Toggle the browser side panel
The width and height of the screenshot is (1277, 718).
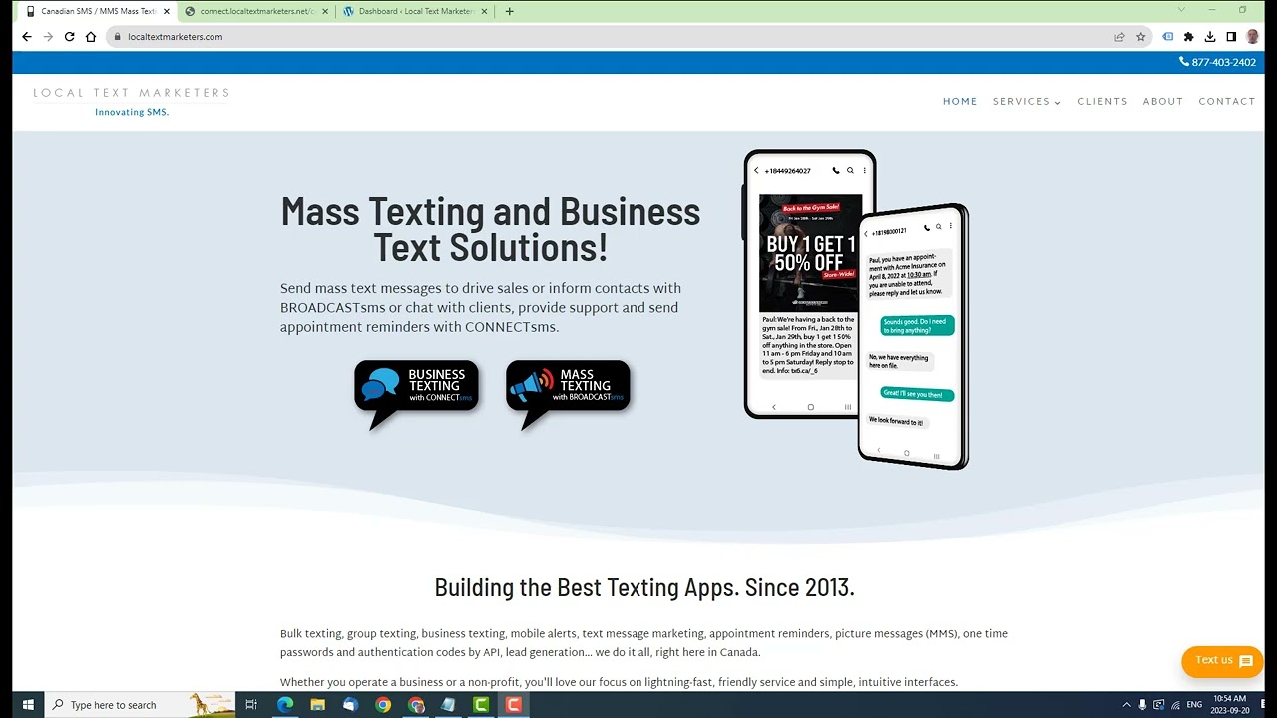click(1231, 37)
